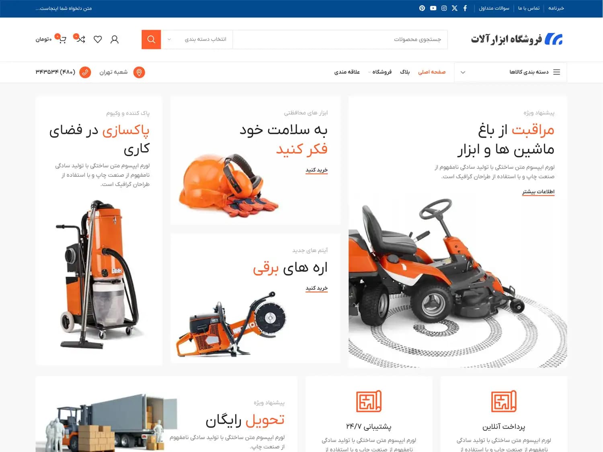603x452 pixels.
Task: Click the hamburger icon beside دسته بندی کالاها
Action: point(557,72)
